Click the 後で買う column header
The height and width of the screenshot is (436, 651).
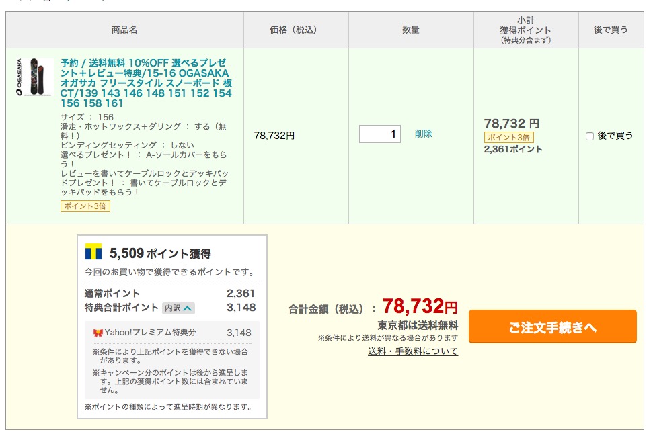point(611,30)
